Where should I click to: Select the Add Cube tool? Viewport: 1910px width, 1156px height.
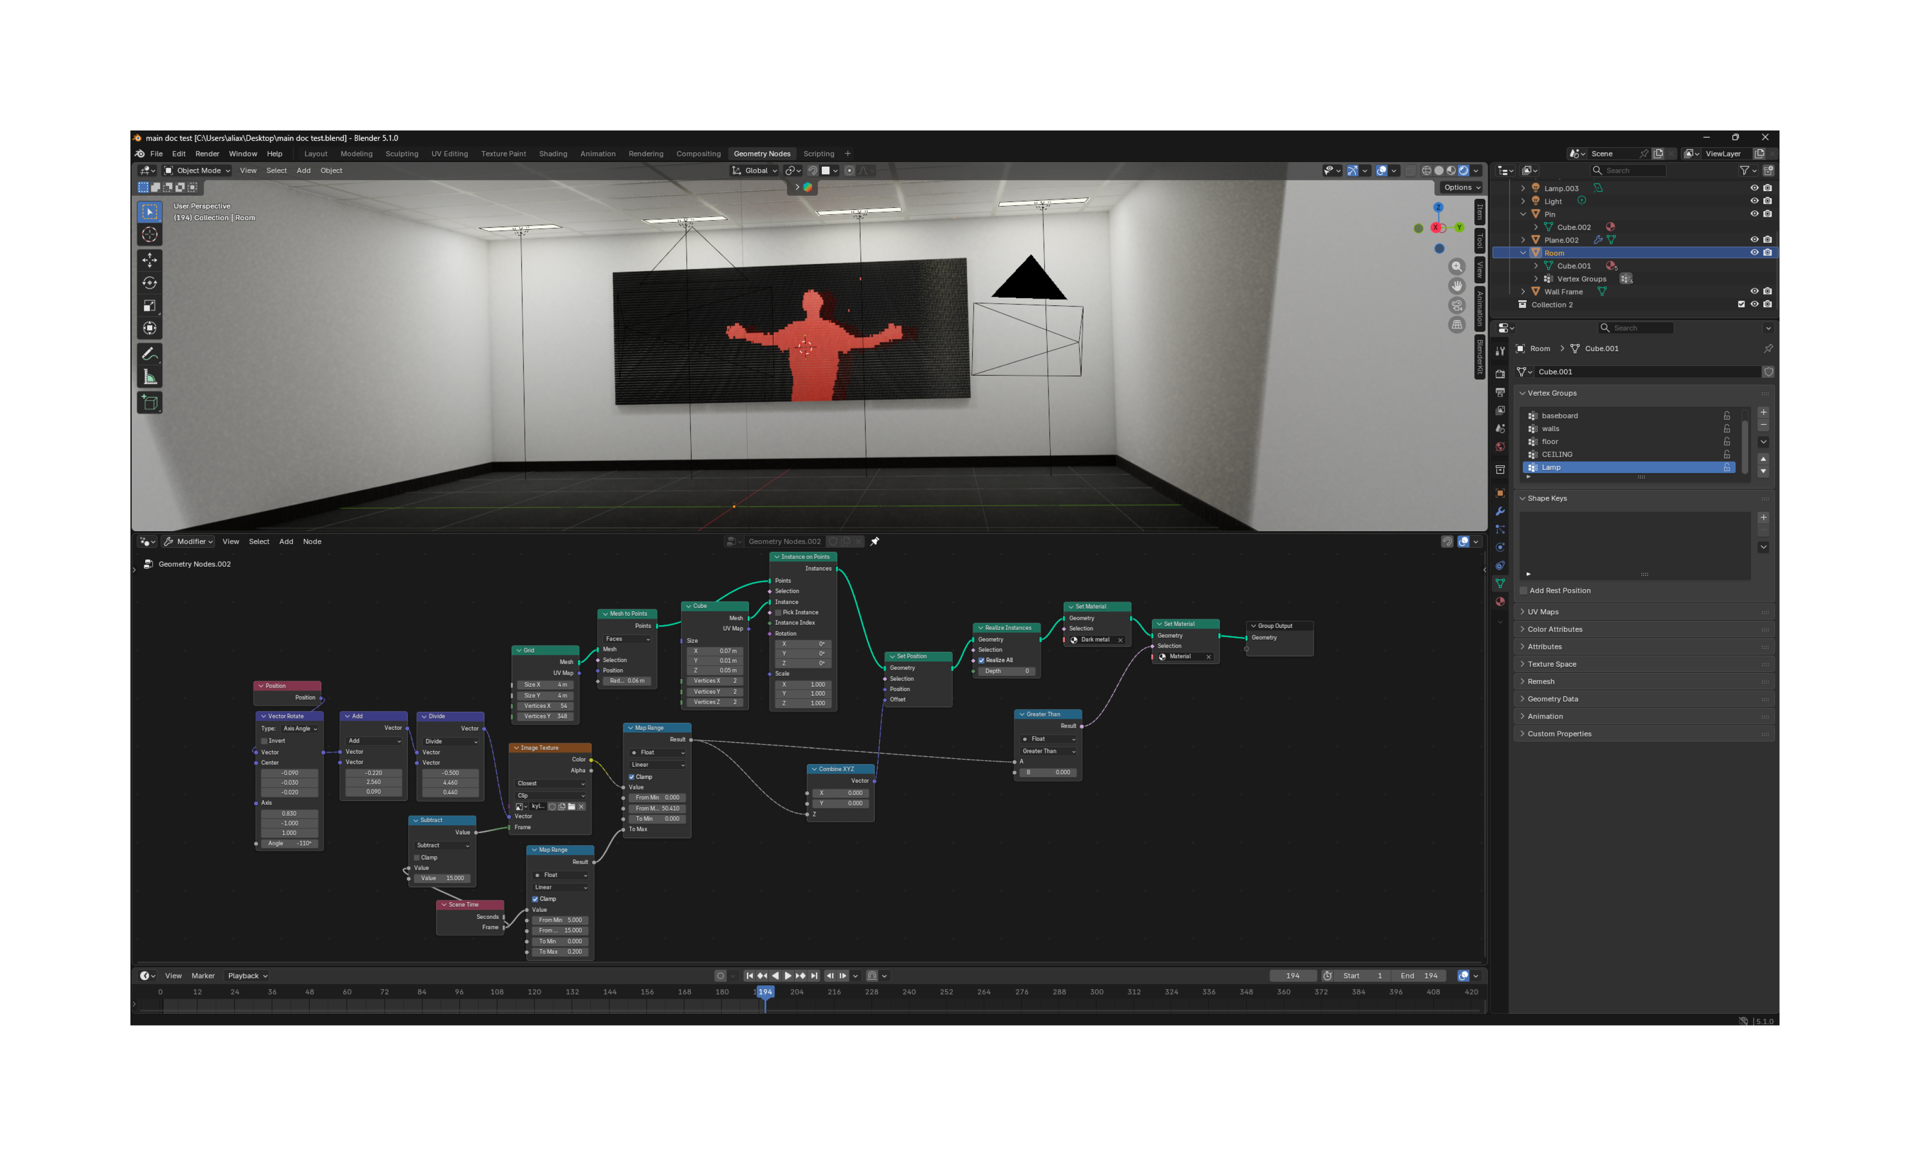click(150, 402)
